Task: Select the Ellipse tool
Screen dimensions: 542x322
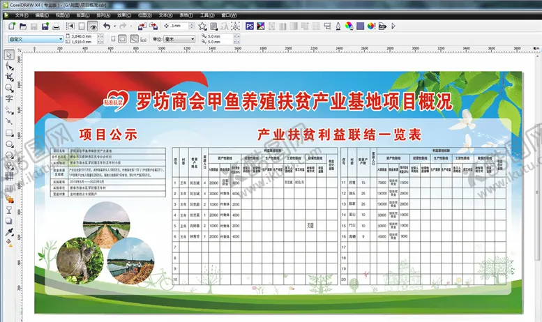Action: (9, 144)
